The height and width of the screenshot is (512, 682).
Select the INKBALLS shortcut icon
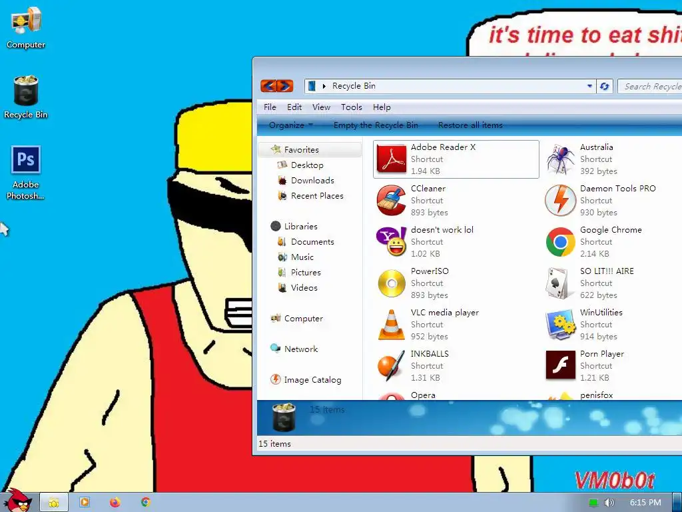click(392, 366)
